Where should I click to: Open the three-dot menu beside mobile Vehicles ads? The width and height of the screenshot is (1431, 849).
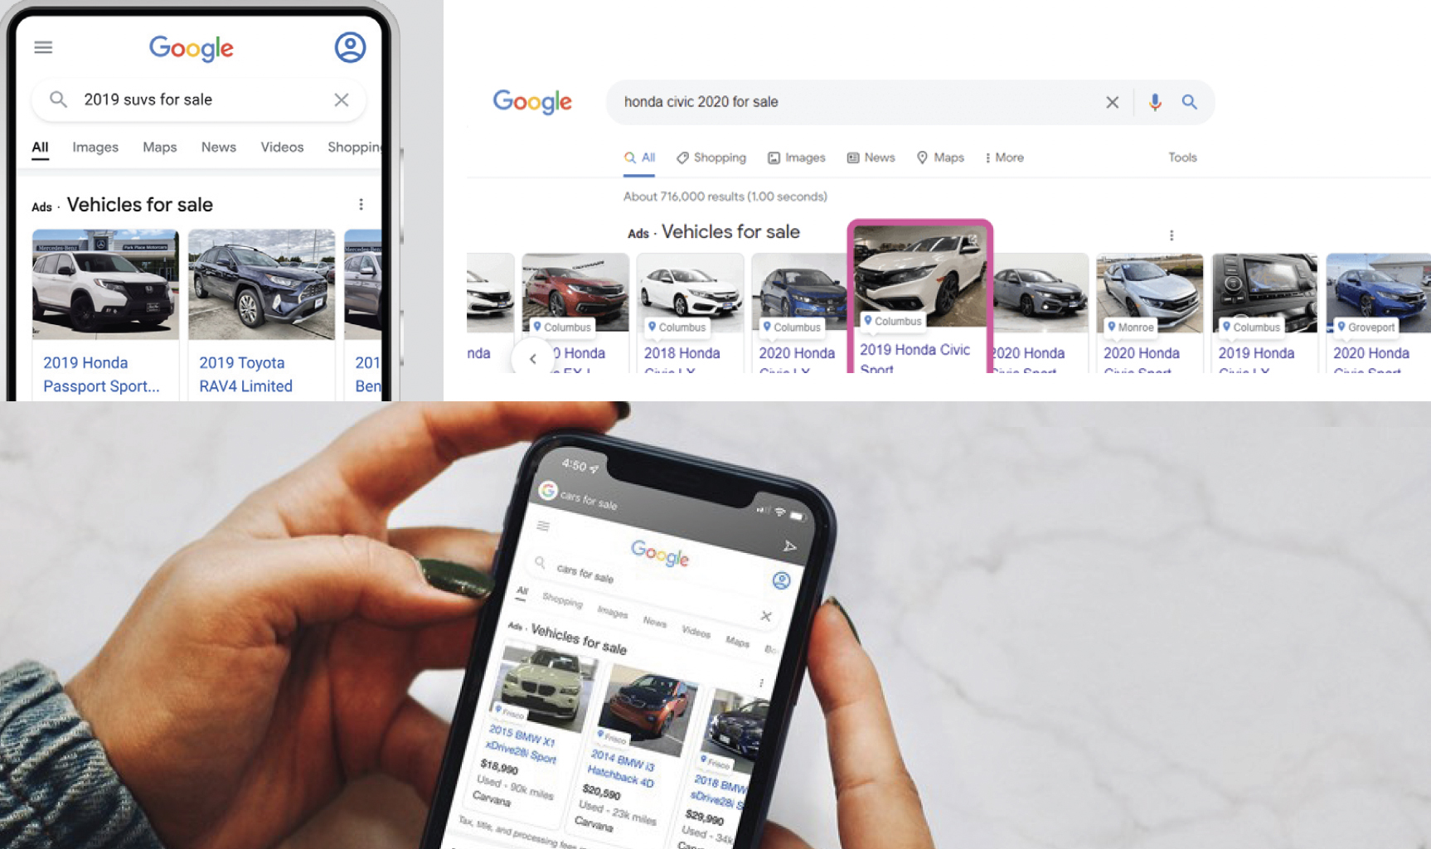361,204
